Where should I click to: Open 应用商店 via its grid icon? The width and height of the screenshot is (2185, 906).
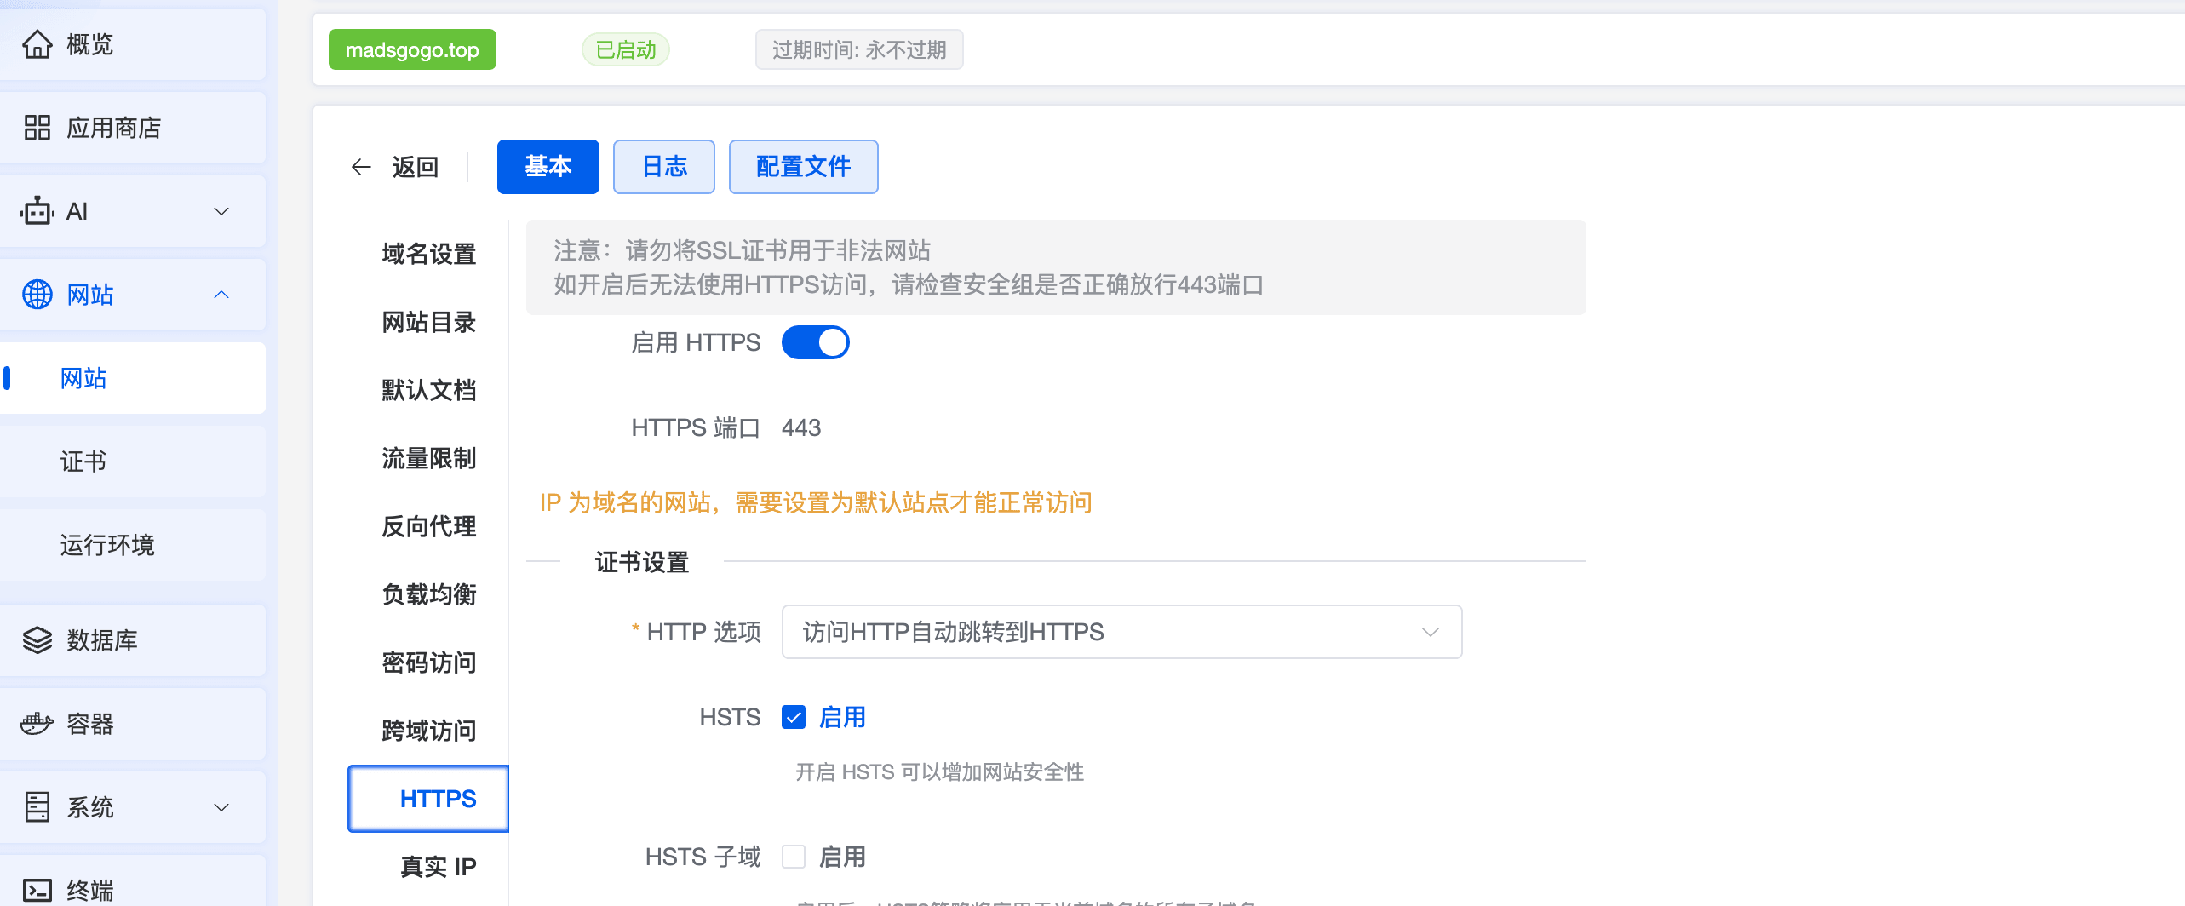(37, 128)
